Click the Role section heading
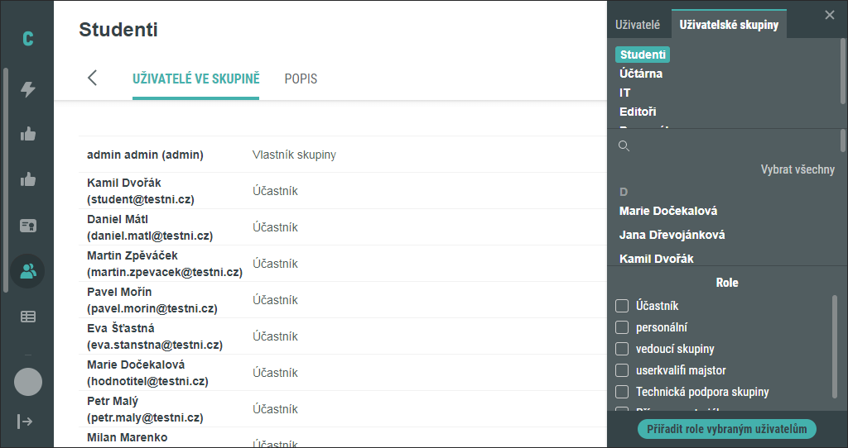 point(727,283)
